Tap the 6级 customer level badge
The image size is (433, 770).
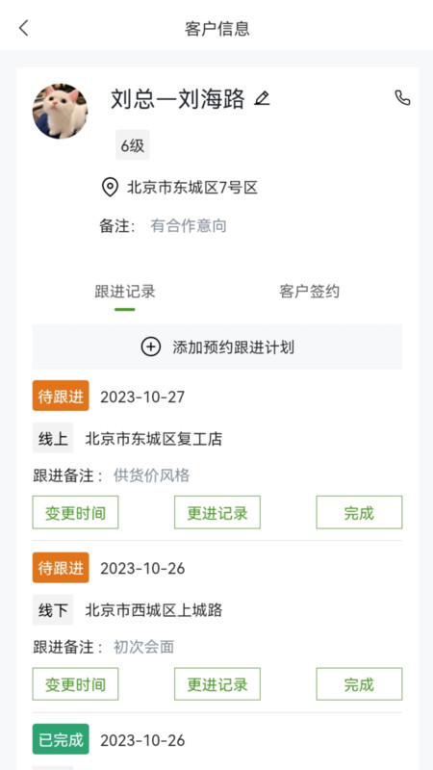coord(133,145)
